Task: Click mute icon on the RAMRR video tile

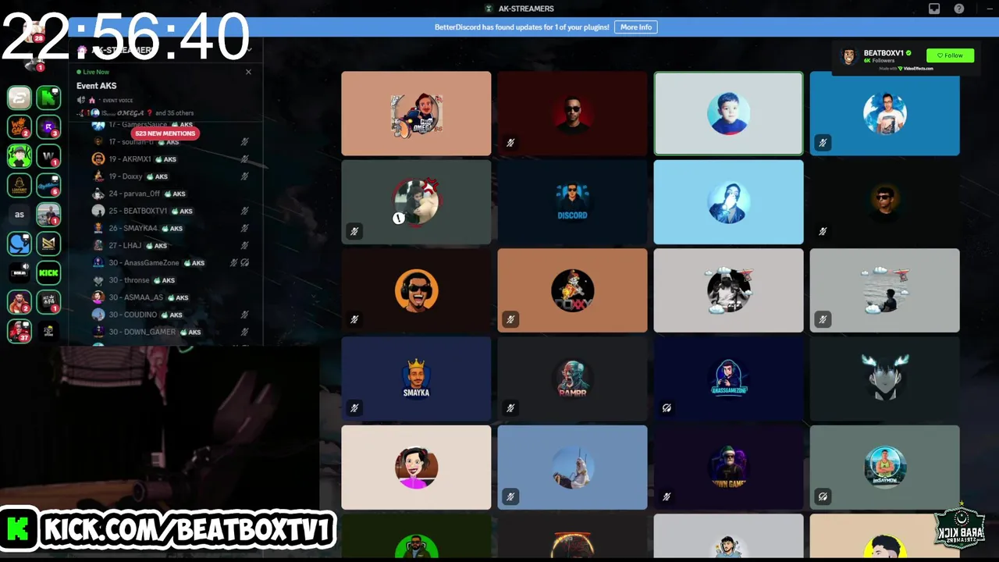Action: (510, 407)
